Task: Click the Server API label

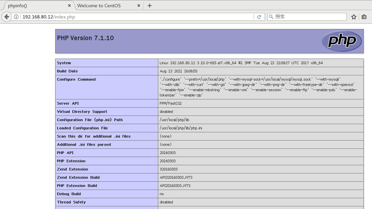Action: (x=68, y=103)
